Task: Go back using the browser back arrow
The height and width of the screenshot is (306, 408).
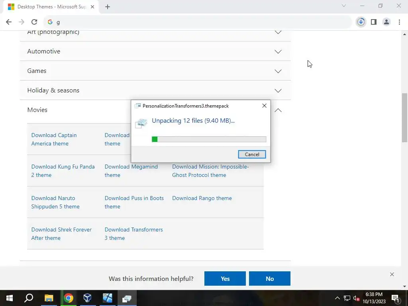Action: (9, 22)
